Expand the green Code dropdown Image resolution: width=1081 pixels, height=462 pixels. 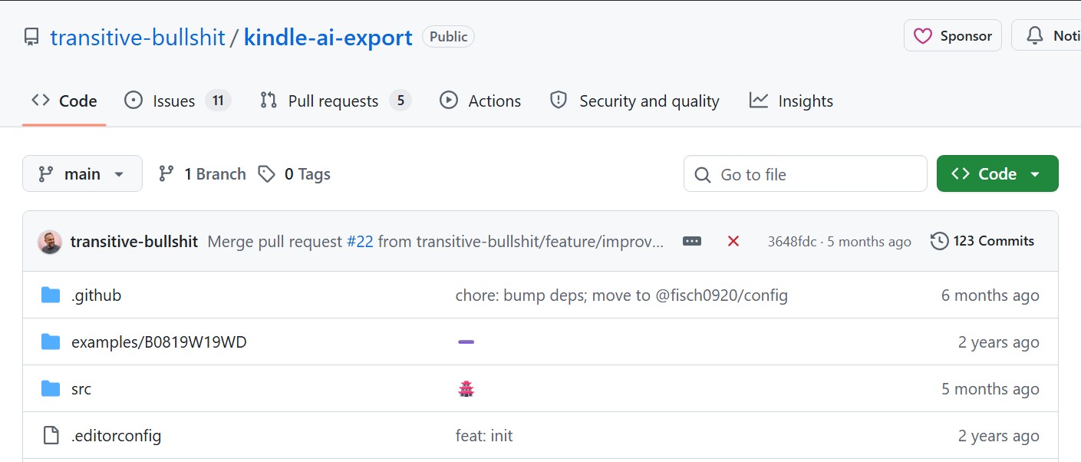[997, 174]
